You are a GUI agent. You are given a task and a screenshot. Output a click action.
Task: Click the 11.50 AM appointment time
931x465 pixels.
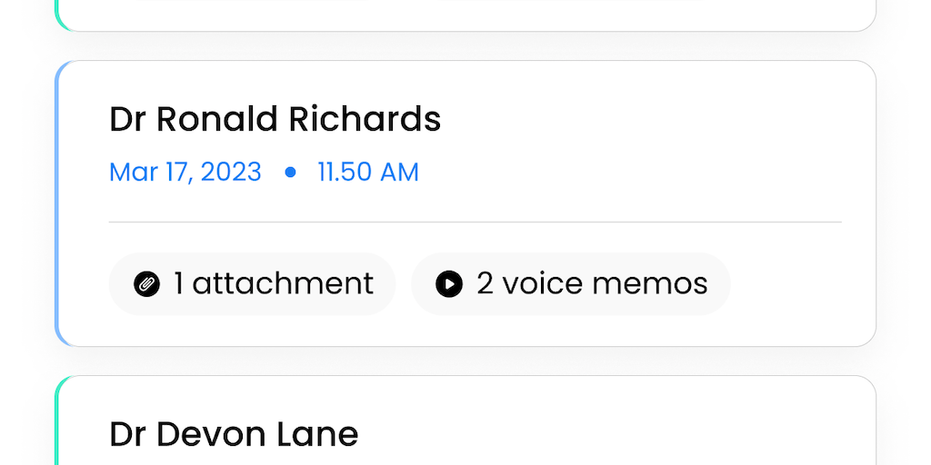tap(368, 172)
